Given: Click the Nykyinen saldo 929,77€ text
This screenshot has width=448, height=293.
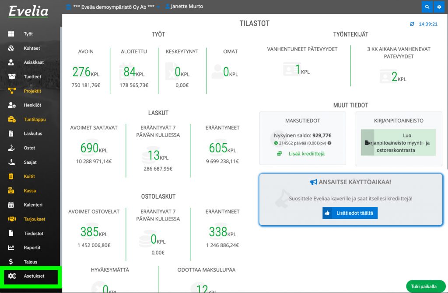Looking at the screenshot, I should [x=303, y=135].
